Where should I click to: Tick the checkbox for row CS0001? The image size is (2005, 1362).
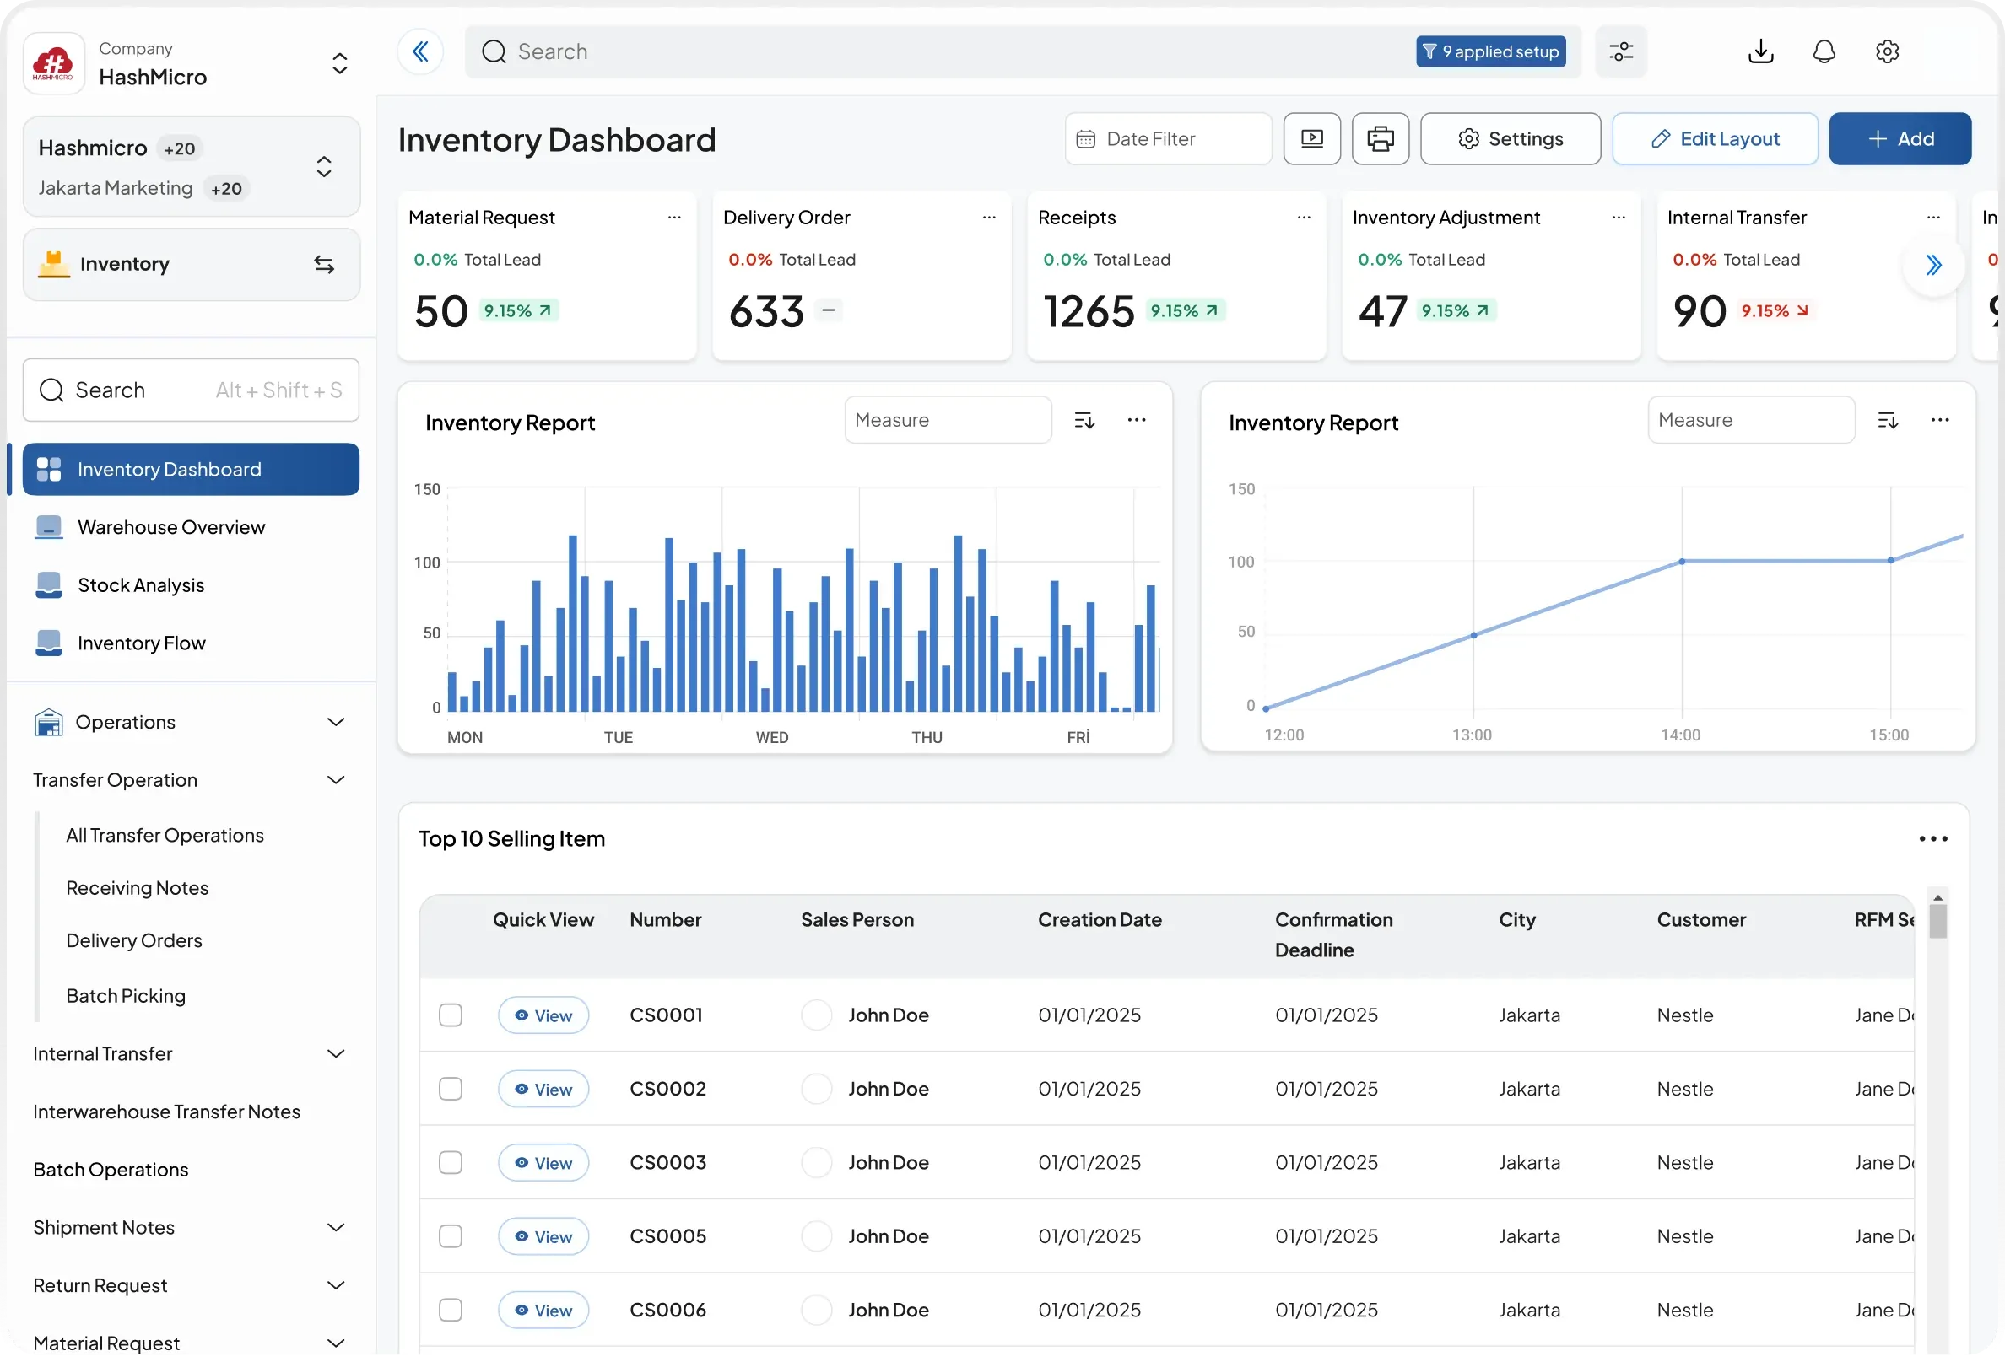click(451, 1015)
